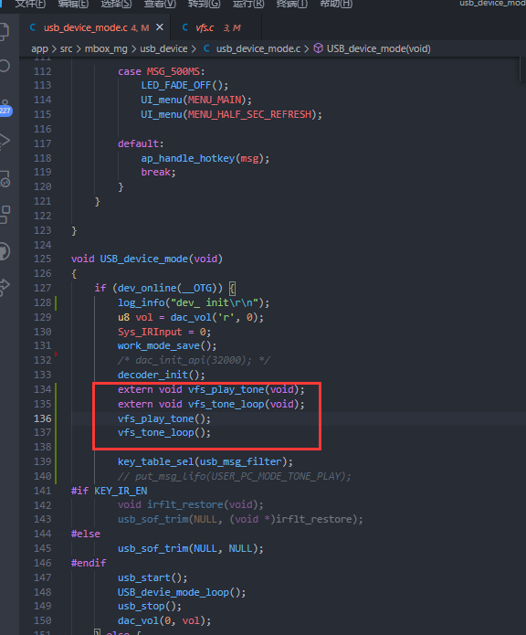Click the vertical scrollbar slider at editor top right
The height and width of the screenshot is (635, 526).
tap(522, 69)
